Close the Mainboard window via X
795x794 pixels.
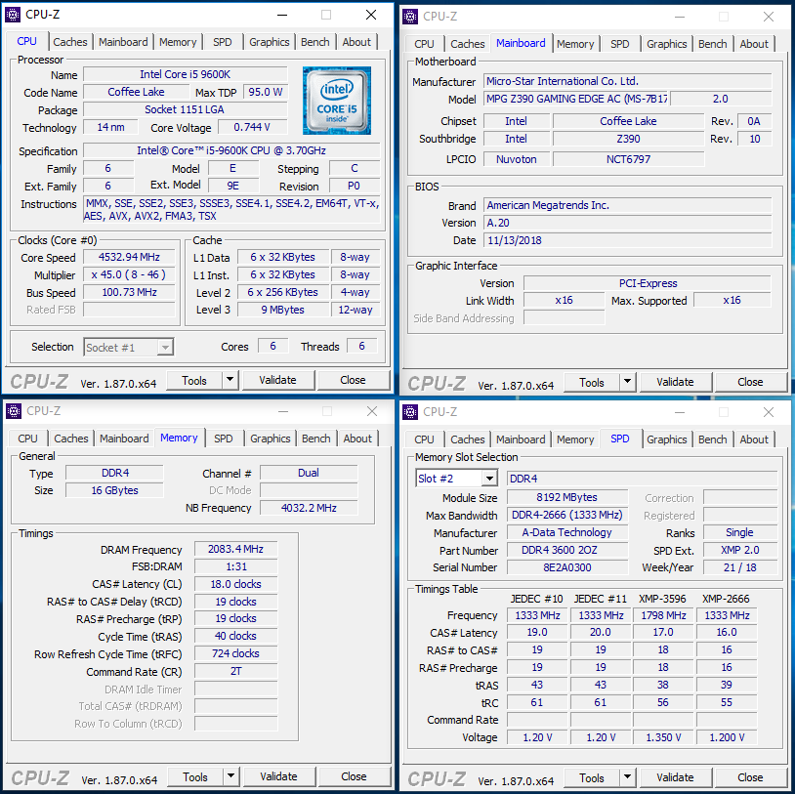(769, 18)
